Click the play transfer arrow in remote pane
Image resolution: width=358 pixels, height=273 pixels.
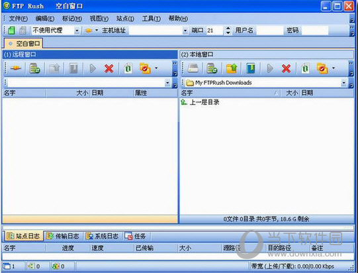(x=93, y=68)
